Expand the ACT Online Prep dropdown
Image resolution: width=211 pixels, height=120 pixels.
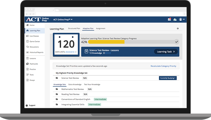click(63, 20)
